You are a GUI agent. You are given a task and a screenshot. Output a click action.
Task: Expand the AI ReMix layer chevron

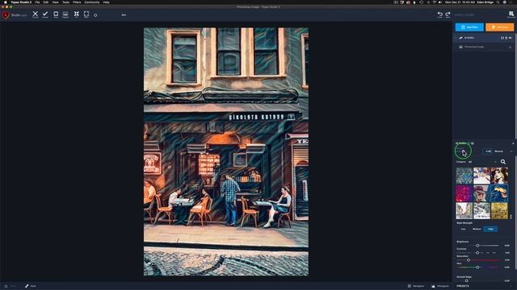tap(456, 38)
